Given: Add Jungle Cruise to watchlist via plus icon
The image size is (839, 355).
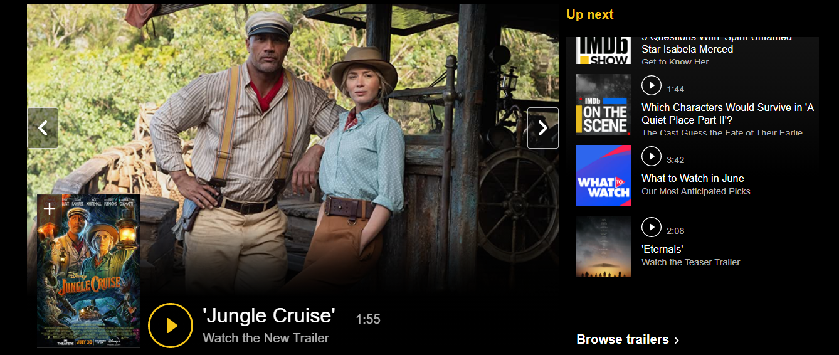Looking at the screenshot, I should (x=50, y=209).
